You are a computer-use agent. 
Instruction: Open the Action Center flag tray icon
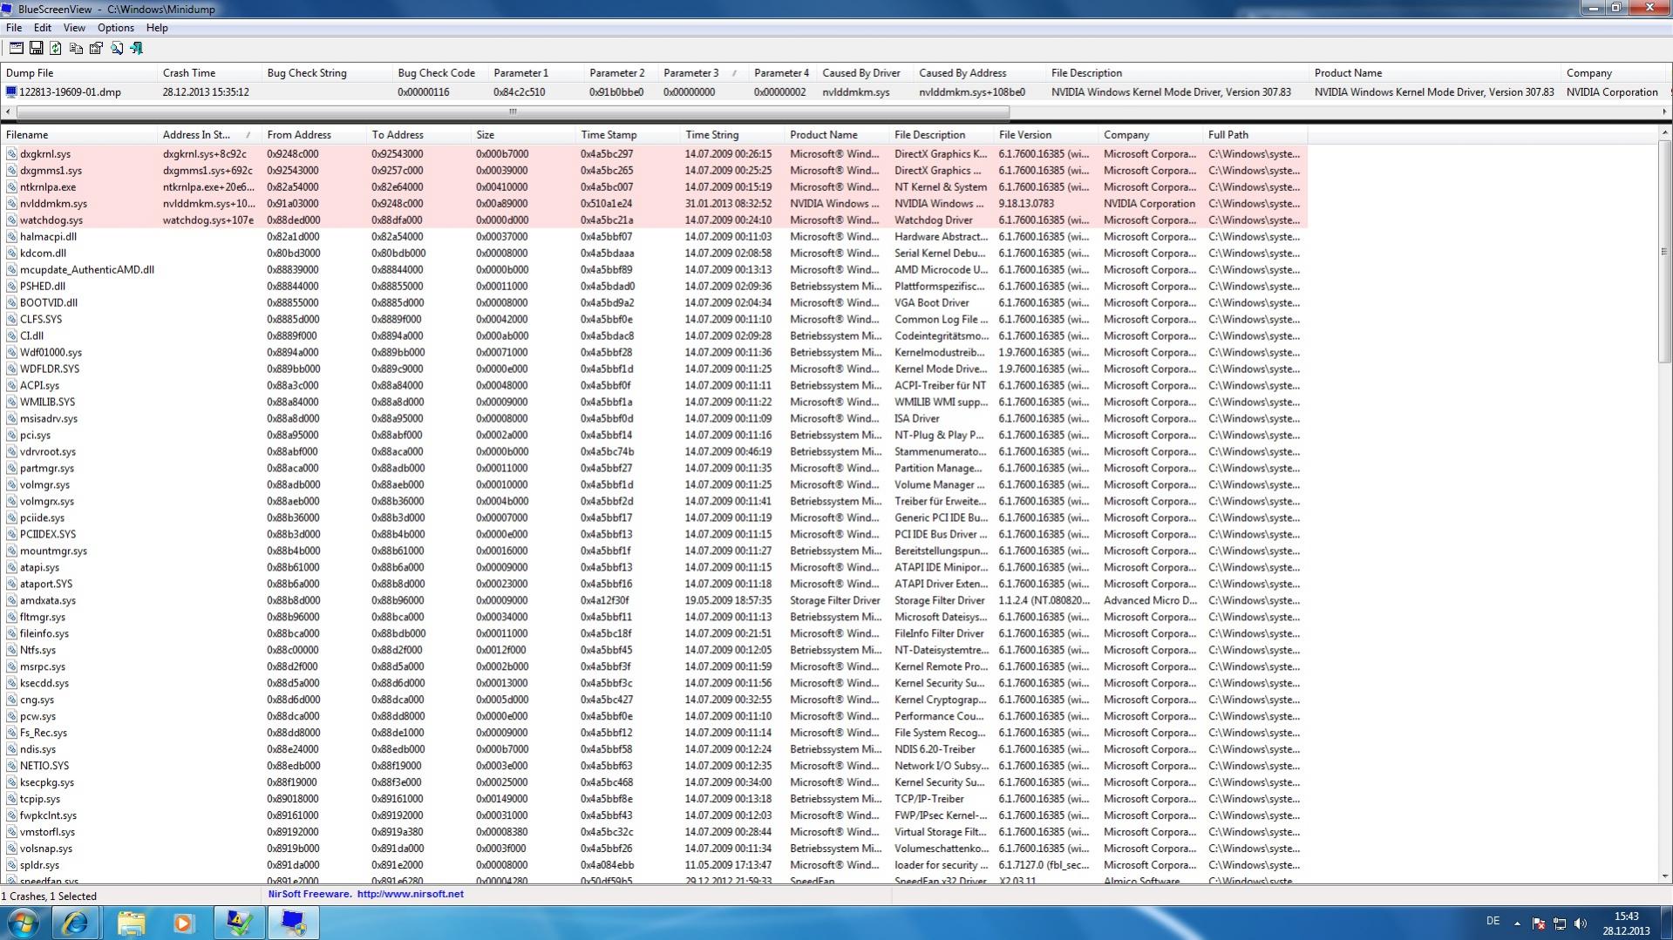pyautogui.click(x=1539, y=923)
